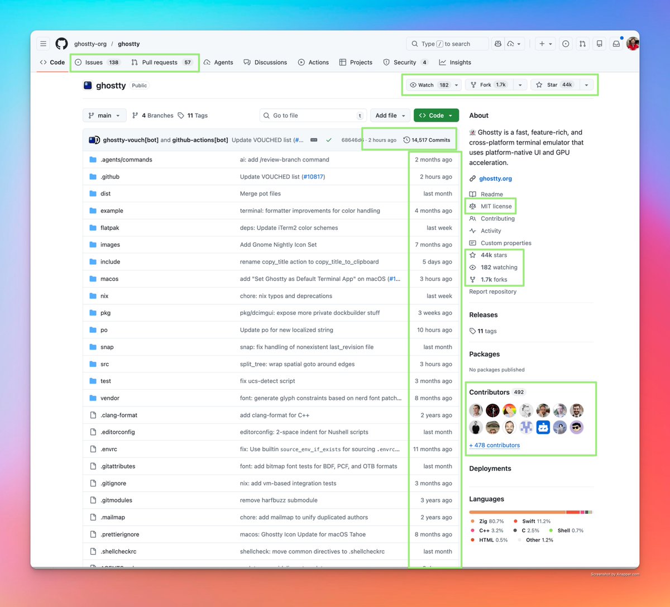
Task: Expand commit message ellipsis button
Action: click(x=314, y=140)
